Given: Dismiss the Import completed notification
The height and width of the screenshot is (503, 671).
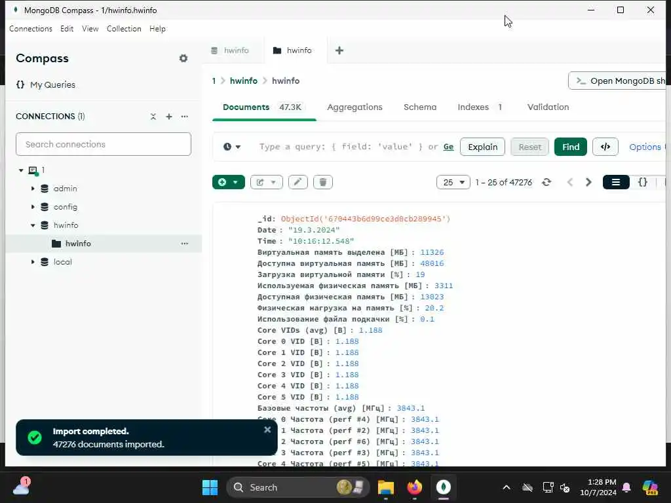Looking at the screenshot, I should tap(267, 430).
